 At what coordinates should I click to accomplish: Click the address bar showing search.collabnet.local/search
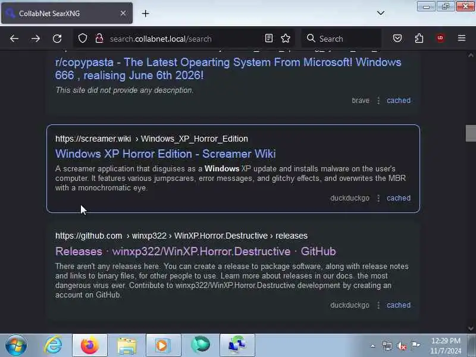point(184,39)
